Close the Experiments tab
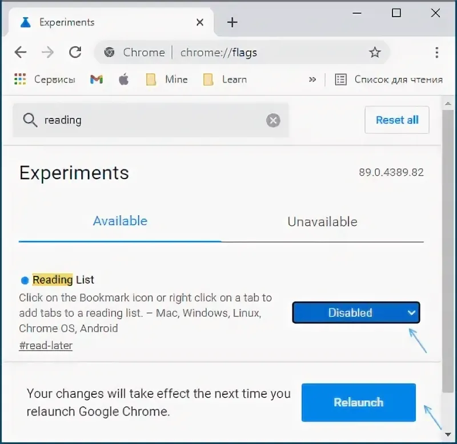This screenshot has height=444, width=457. click(x=200, y=22)
